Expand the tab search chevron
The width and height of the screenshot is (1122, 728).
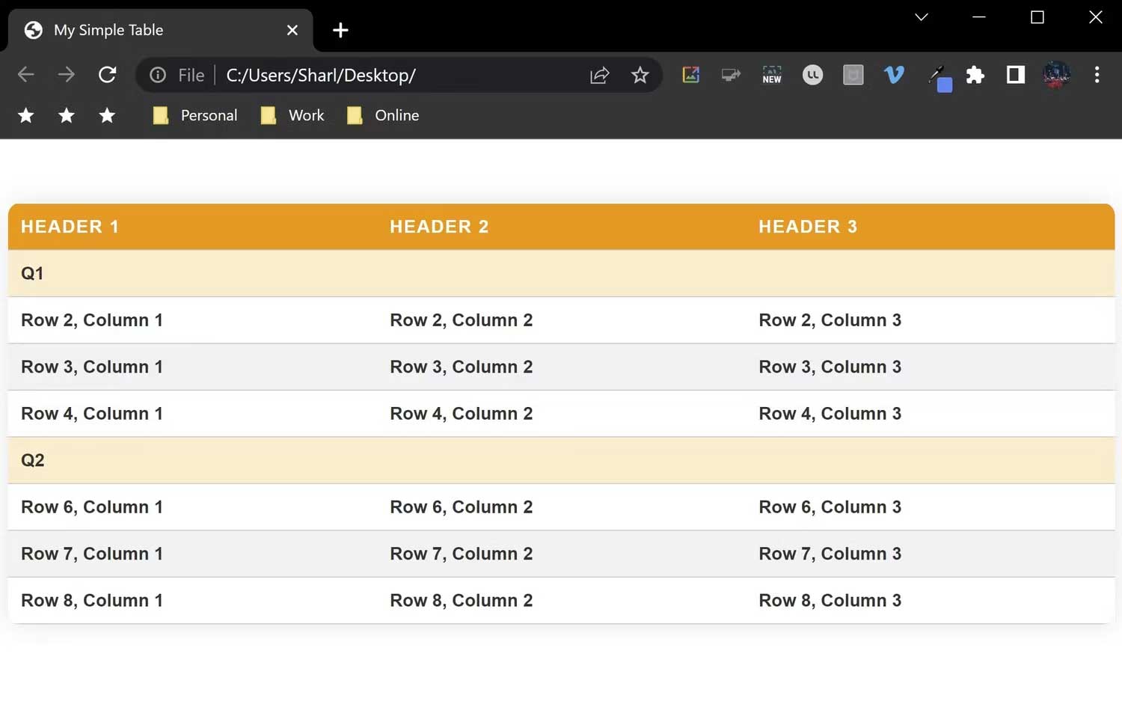click(x=922, y=17)
